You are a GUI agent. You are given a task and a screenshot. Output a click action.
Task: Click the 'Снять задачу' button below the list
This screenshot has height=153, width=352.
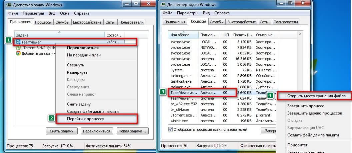(62, 131)
